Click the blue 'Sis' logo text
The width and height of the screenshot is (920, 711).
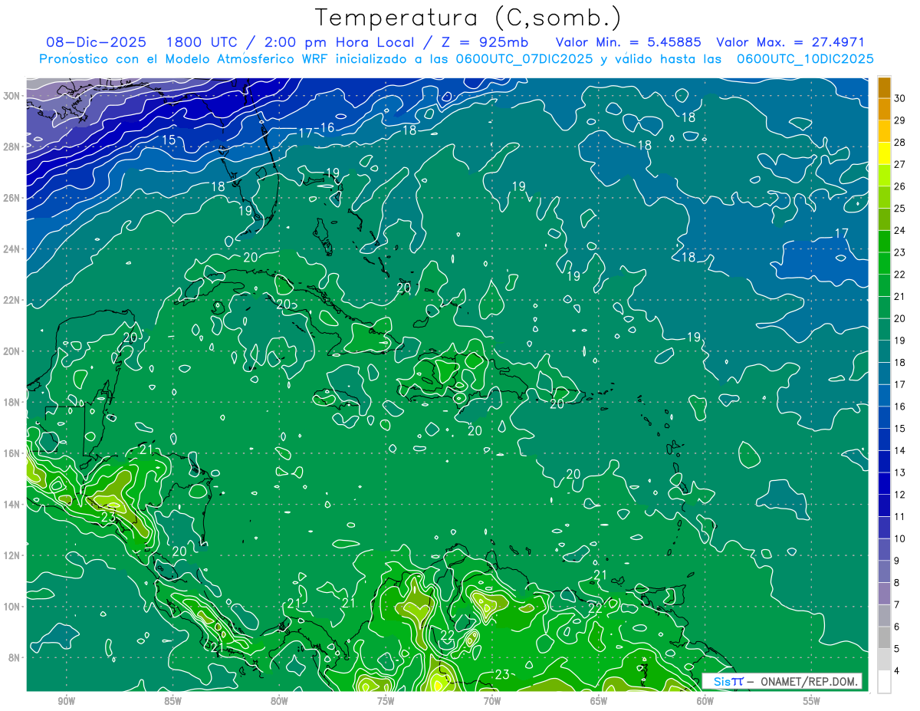coord(722,681)
